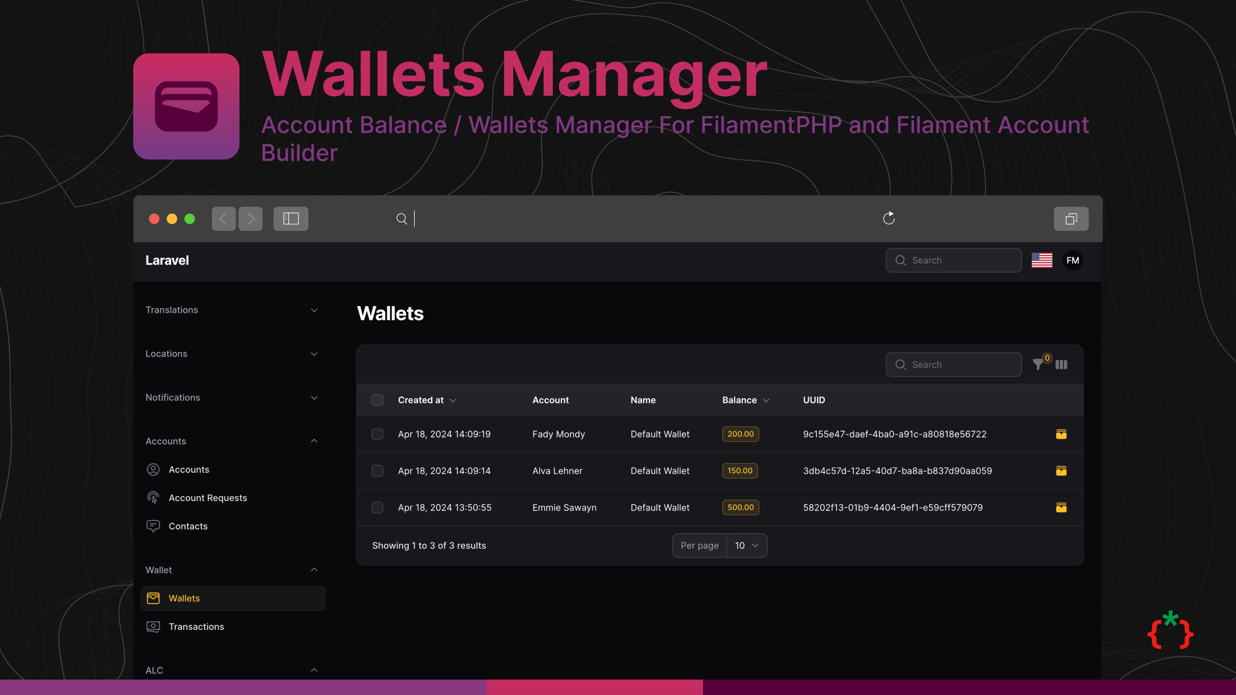Check the Alva Lehner row checkbox
The image size is (1236, 695).
click(x=377, y=471)
